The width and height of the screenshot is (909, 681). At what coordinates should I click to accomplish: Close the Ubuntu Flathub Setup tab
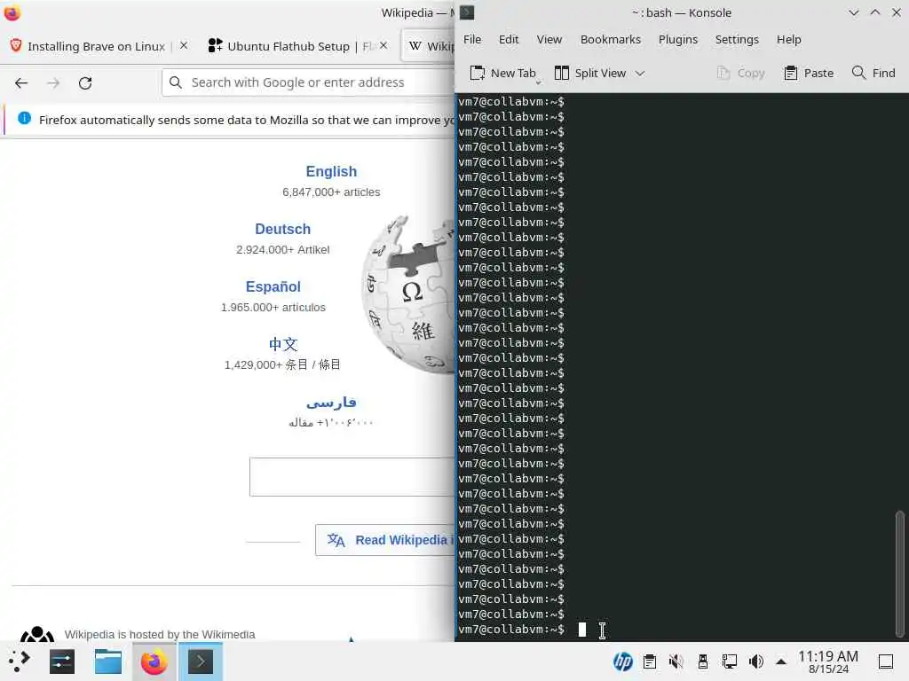click(383, 45)
